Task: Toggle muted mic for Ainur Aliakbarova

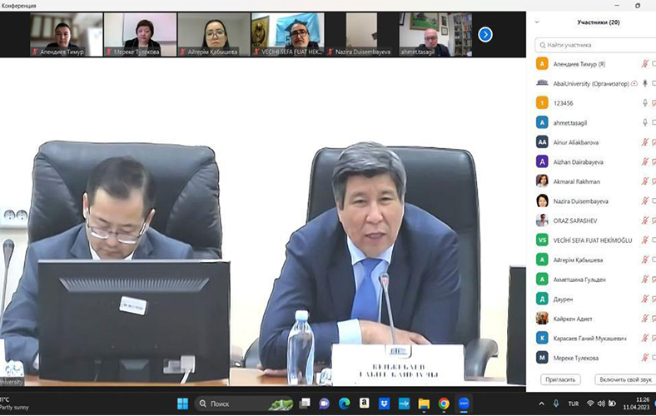Action: (x=644, y=142)
